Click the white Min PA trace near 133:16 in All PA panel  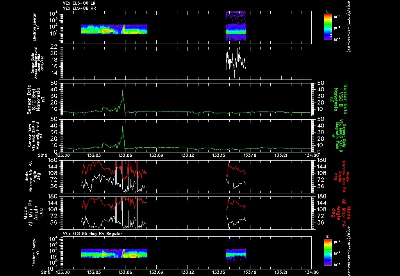pos(236,221)
